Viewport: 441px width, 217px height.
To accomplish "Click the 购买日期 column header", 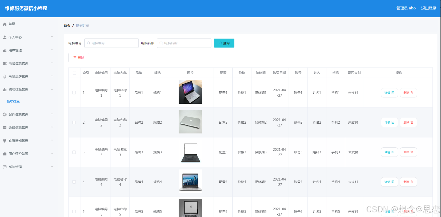I will 279,73.
